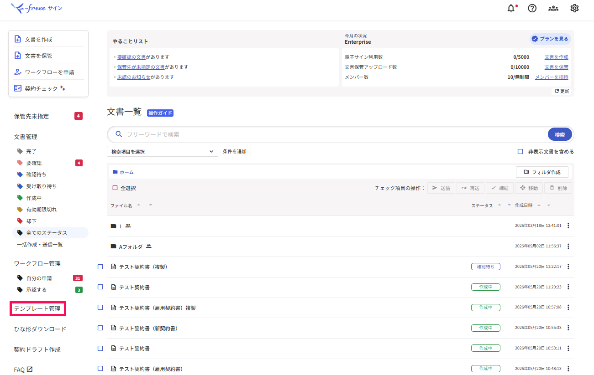Click the 文書を保管 upload file icon

point(17,56)
